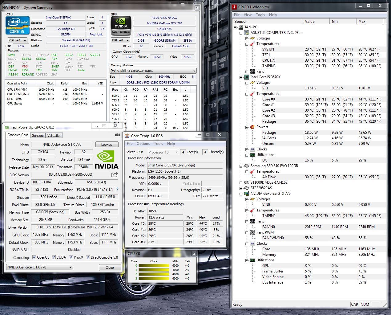Screen dimensions: 391x315
Task: Click the core 0 clock bar in CPU #0 window
Action: click(x=154, y=265)
